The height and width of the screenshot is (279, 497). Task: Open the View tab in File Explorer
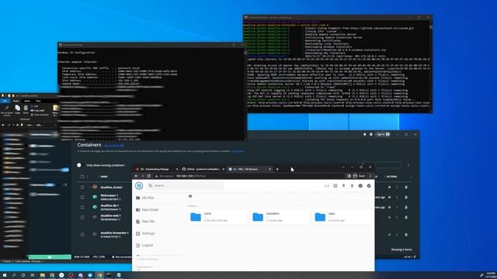38,101
